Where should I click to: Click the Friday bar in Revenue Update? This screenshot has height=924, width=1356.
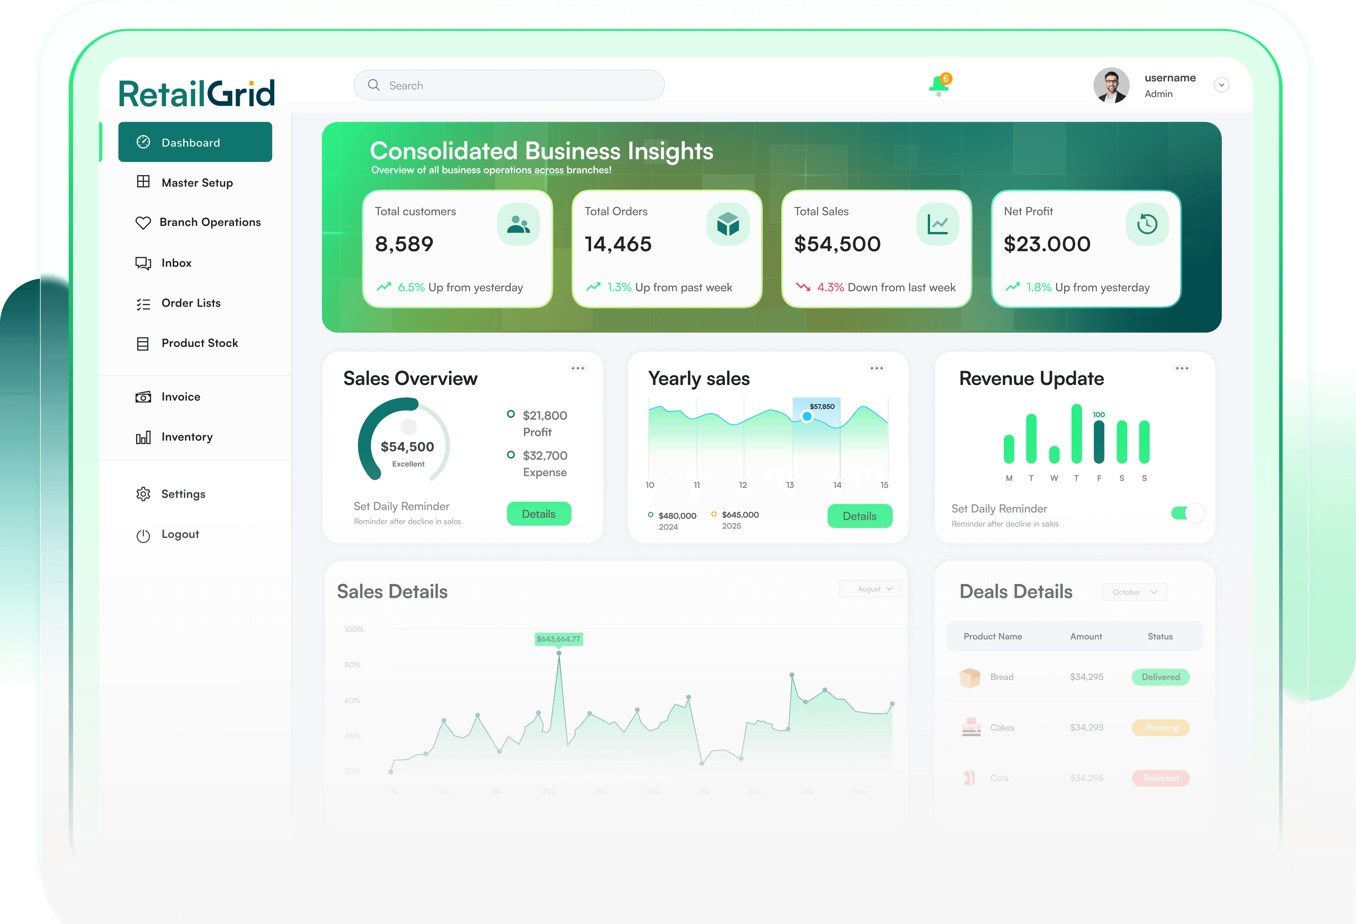1099,442
